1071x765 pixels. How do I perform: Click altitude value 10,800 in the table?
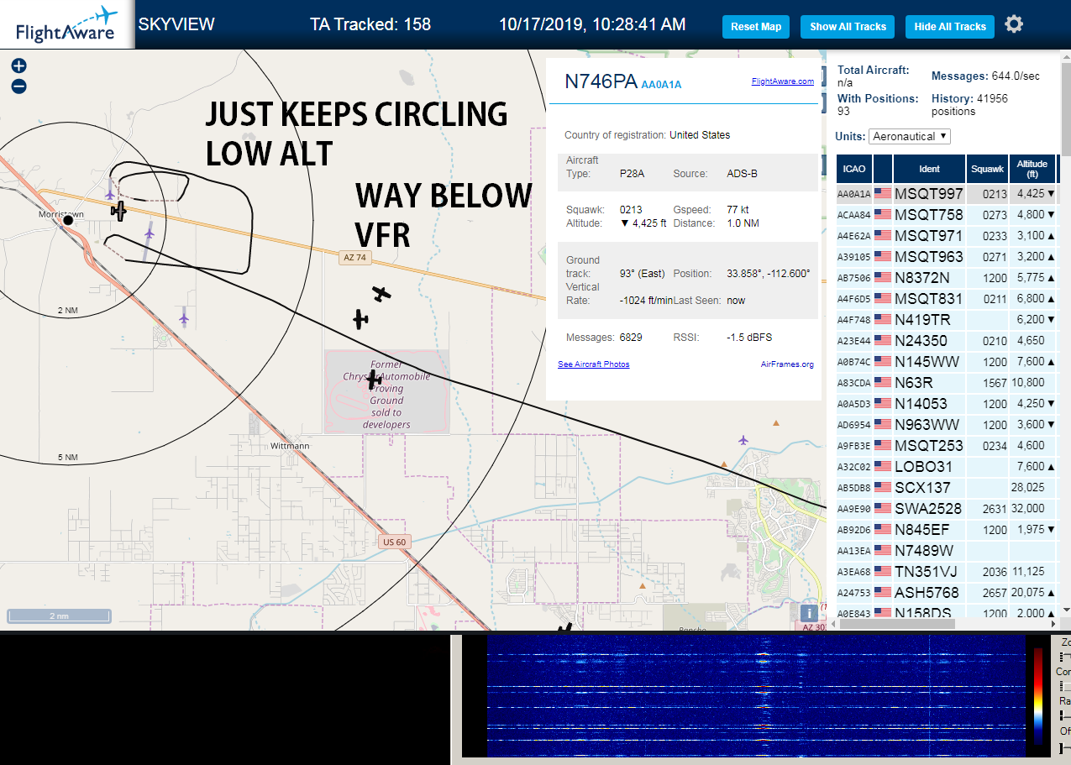coord(1028,382)
